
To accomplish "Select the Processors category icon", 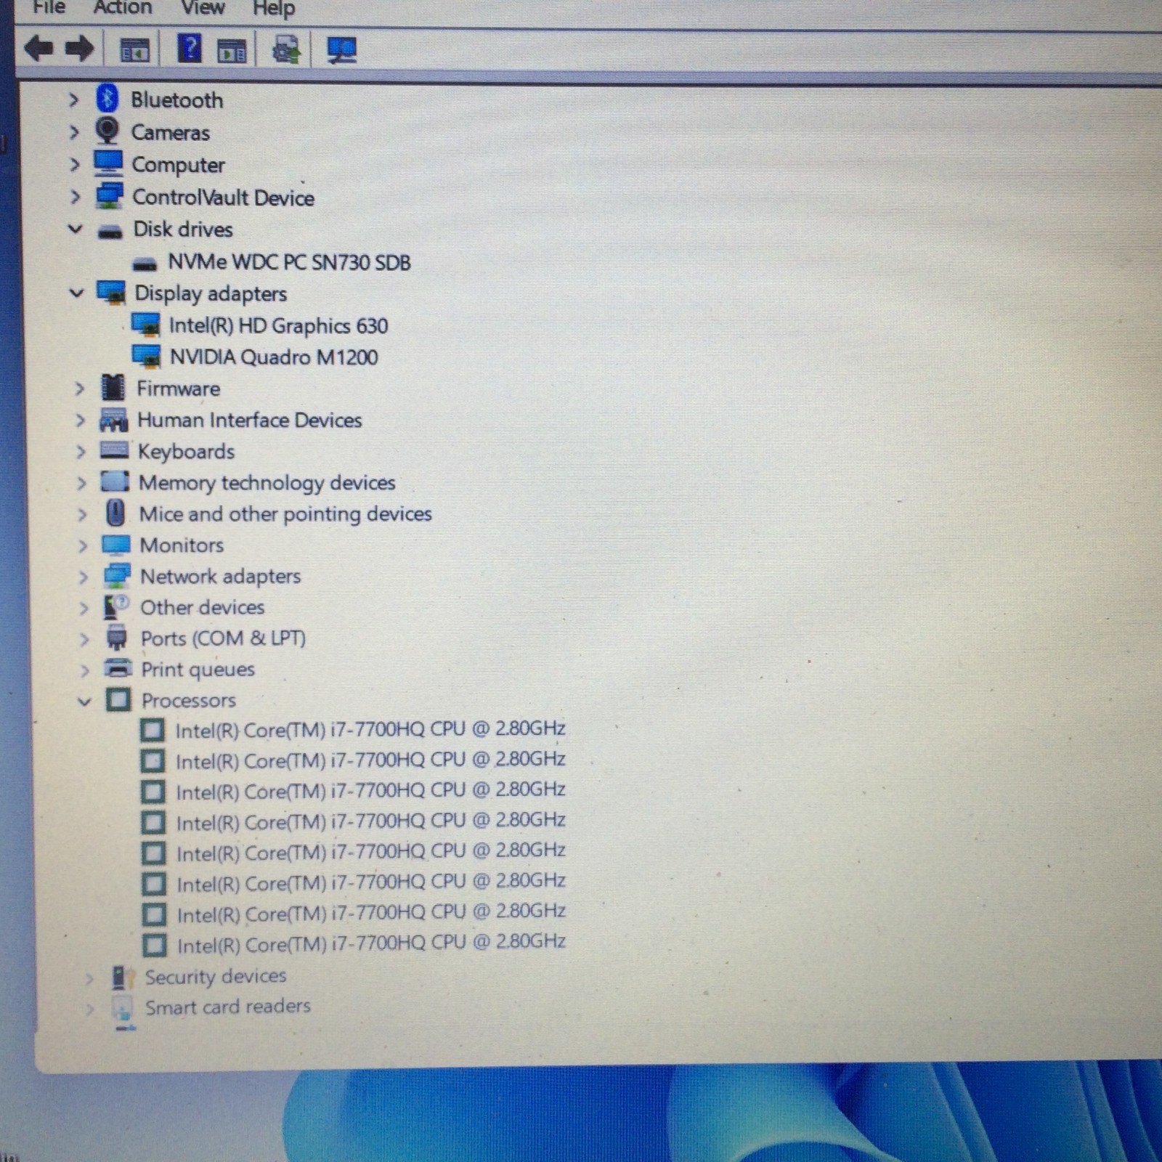I will click(x=118, y=700).
